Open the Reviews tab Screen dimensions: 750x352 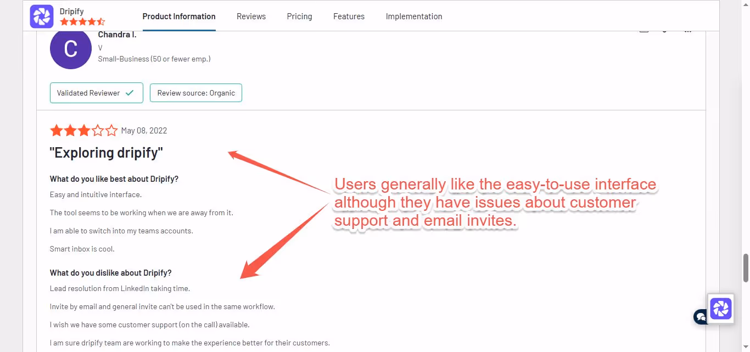[251, 16]
